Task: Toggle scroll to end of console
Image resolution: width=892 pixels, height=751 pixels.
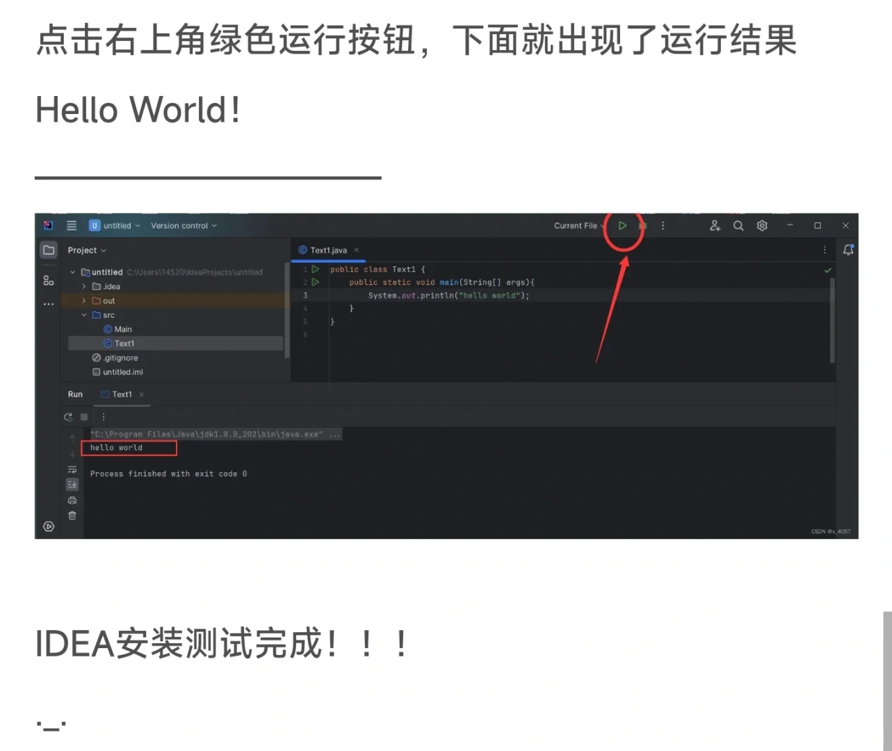Action: click(72, 485)
